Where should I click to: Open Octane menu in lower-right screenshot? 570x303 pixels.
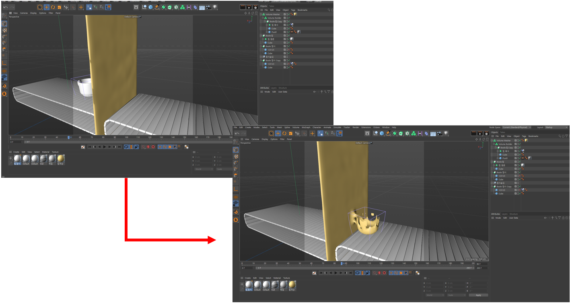pyautogui.click(x=376, y=127)
